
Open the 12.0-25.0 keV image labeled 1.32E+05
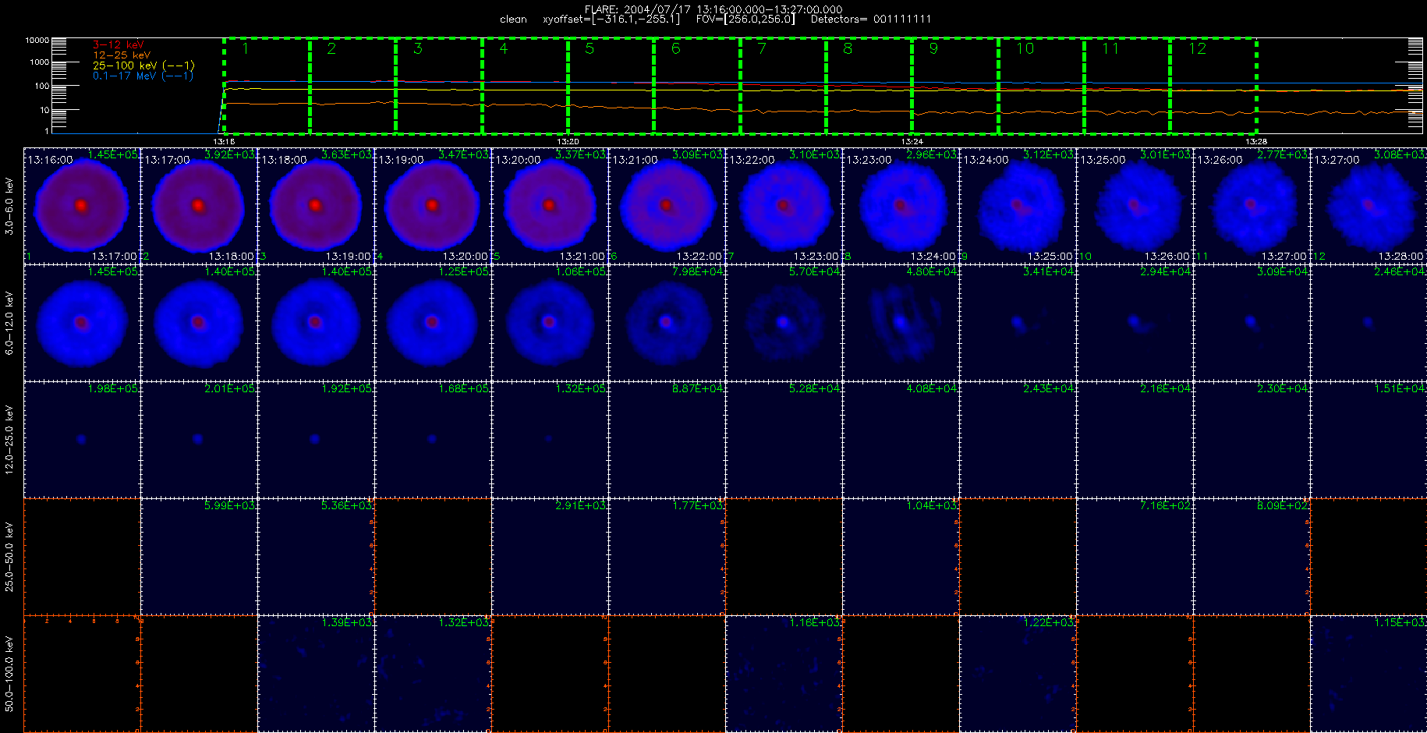click(x=550, y=440)
